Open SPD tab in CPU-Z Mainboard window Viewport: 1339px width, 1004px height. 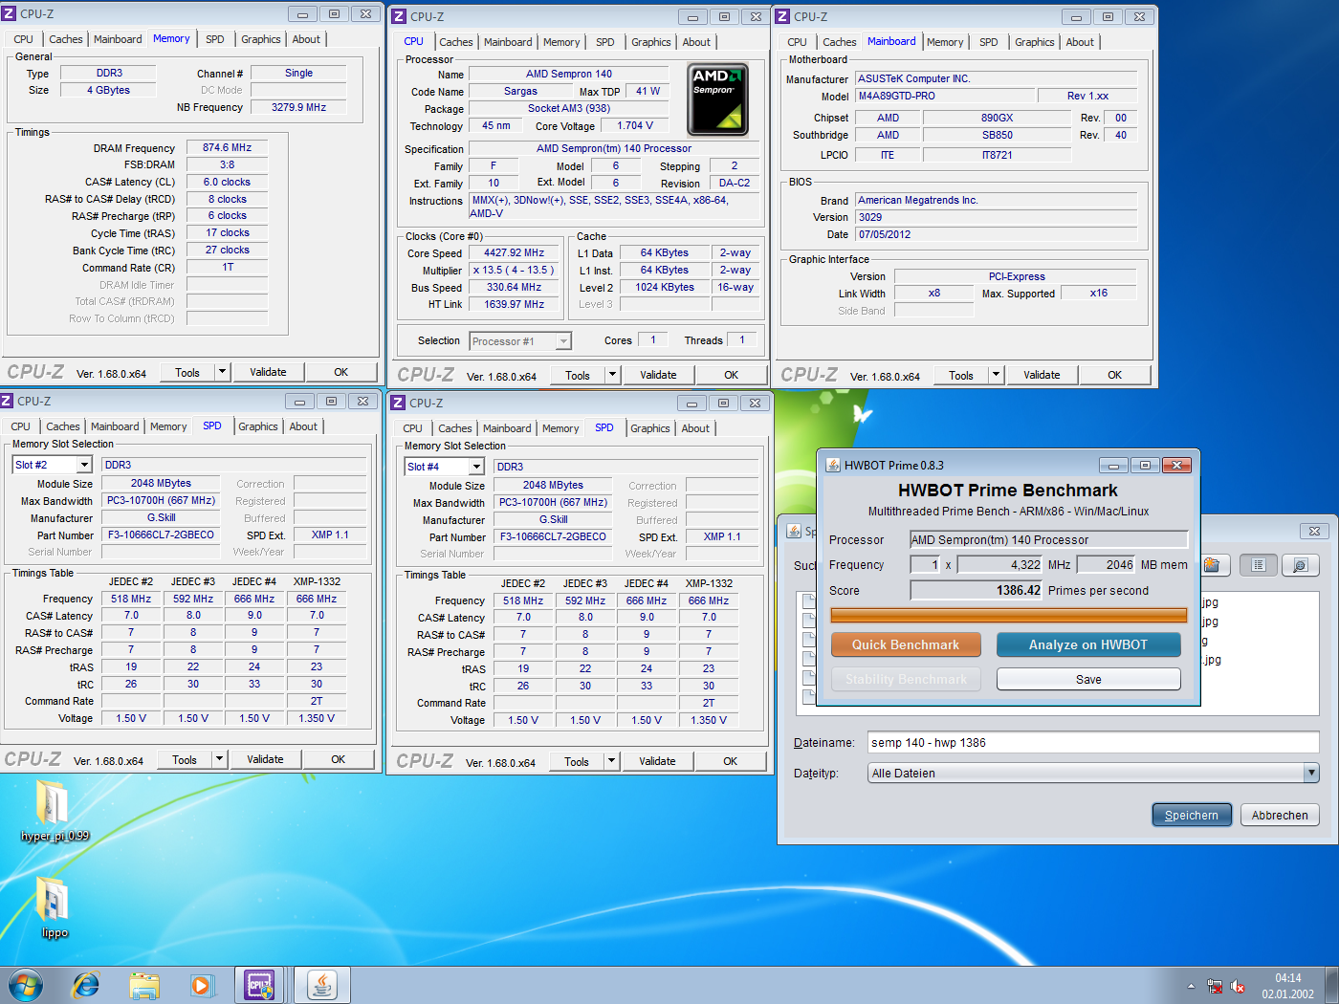click(x=988, y=42)
